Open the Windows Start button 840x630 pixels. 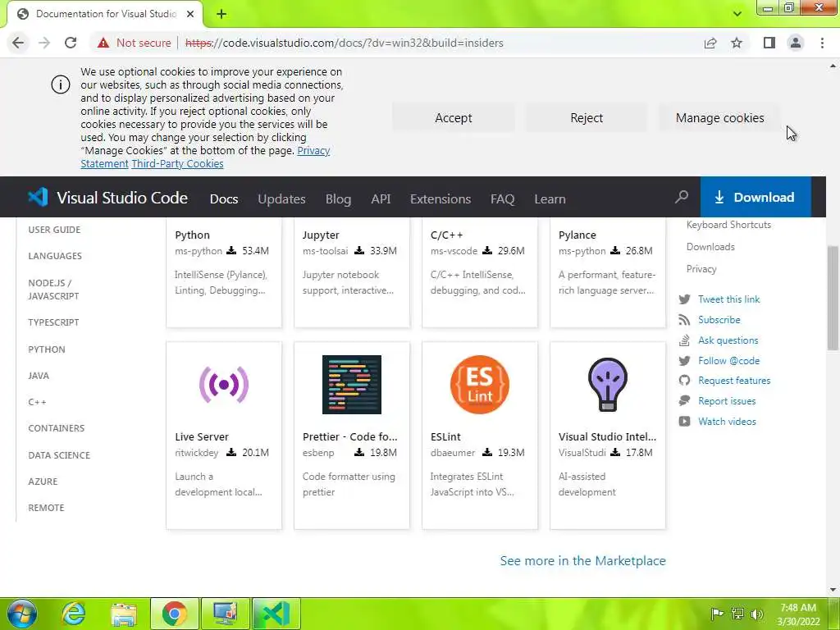click(22, 614)
